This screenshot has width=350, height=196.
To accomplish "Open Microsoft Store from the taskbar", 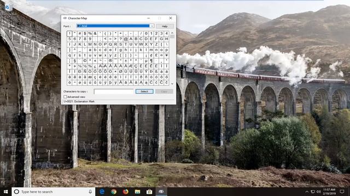I will click(x=149, y=192).
